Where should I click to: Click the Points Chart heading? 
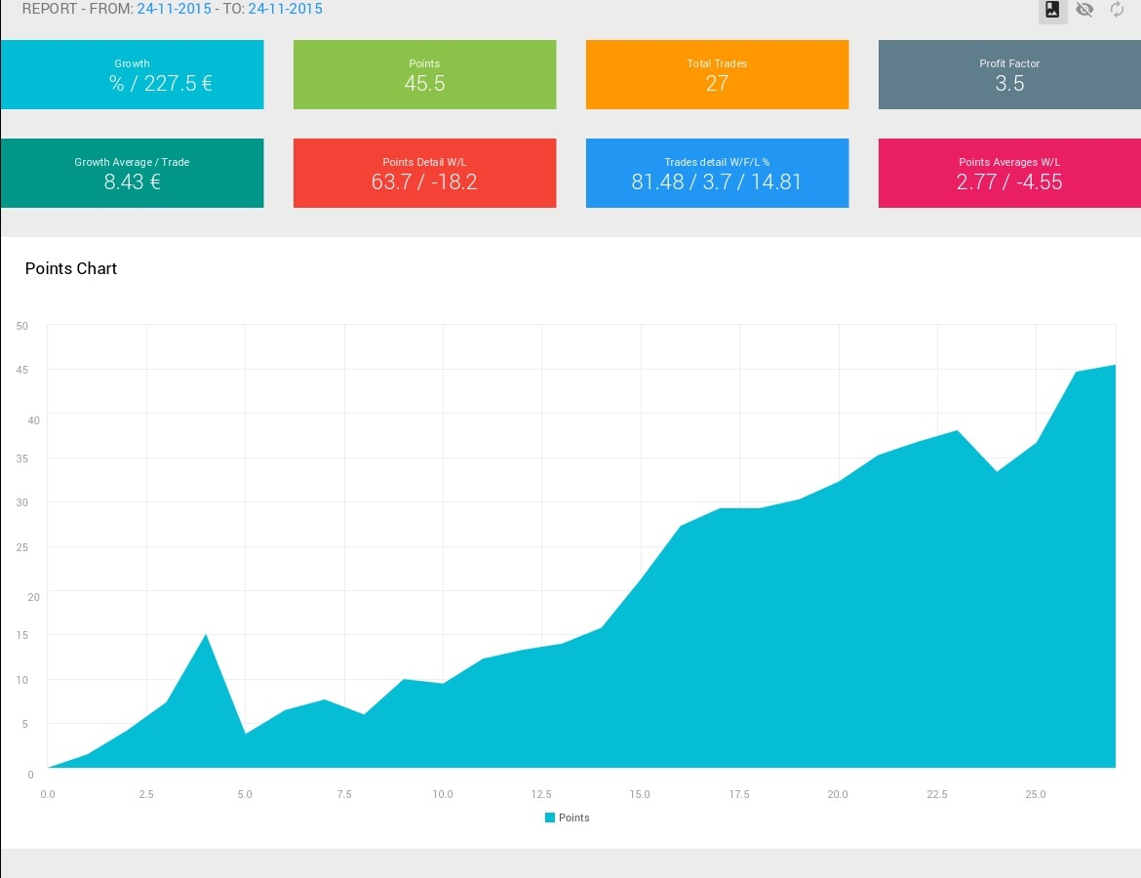[71, 268]
